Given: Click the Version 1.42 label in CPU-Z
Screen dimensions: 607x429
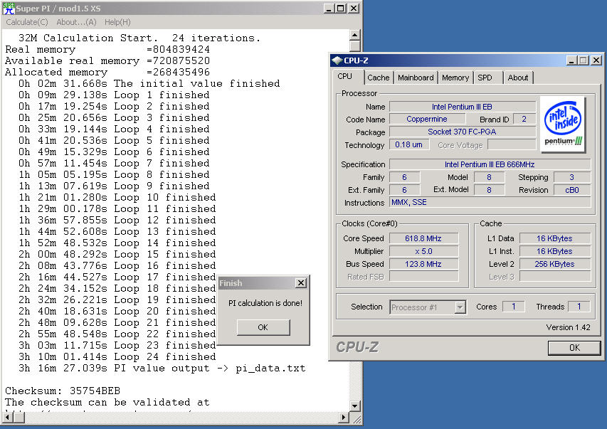Looking at the screenshot, I should 568,327.
